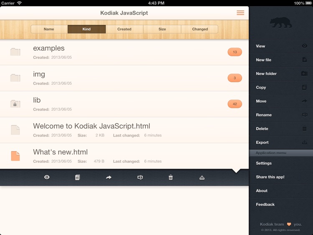The image size is (313, 235).
Task: Click the examples folder icon
Action: click(x=15, y=52)
